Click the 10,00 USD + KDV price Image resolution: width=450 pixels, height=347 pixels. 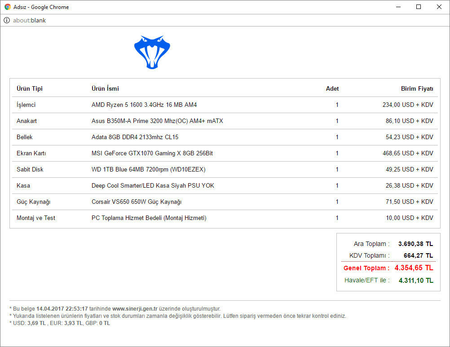(x=410, y=218)
